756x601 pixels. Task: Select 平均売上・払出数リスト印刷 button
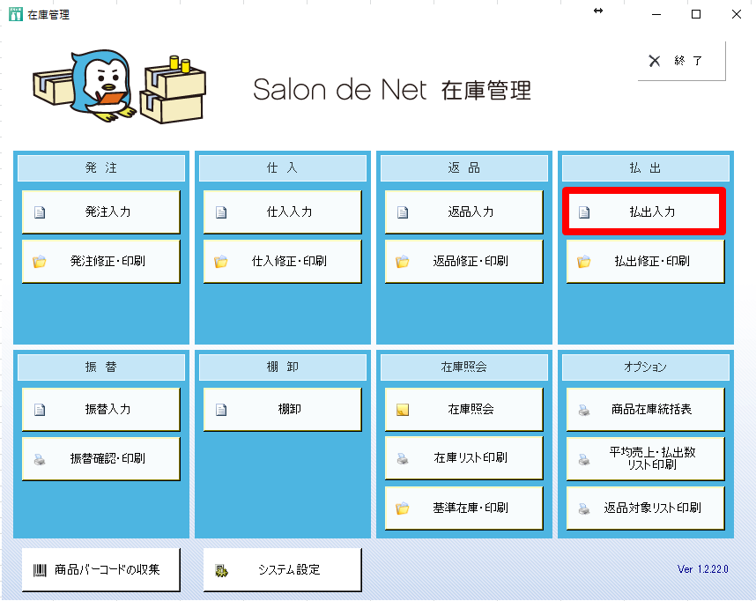click(645, 458)
